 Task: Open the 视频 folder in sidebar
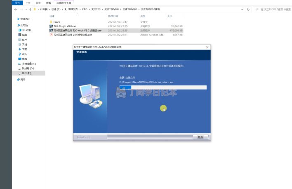24,35
